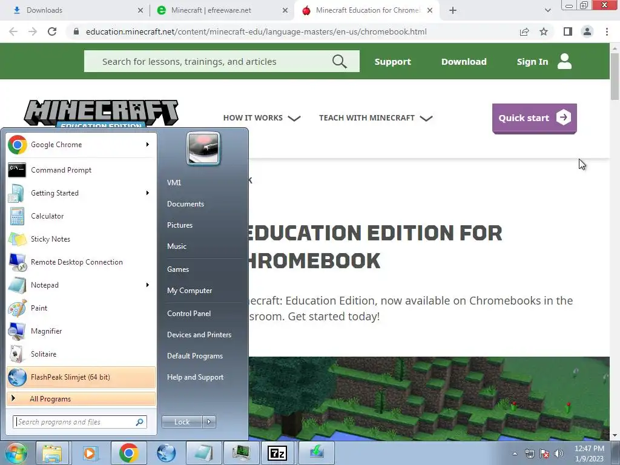Open Control Panel from Start menu
Image resolution: width=620 pixels, height=465 pixels.
pyautogui.click(x=189, y=314)
